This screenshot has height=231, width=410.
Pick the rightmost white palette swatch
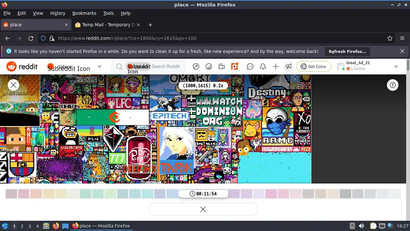pos(395,194)
